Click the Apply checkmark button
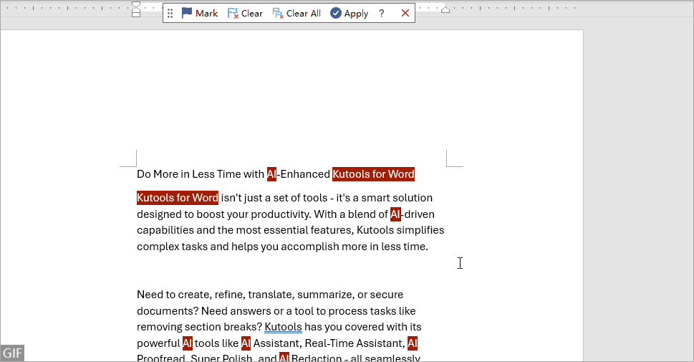The height and width of the screenshot is (362, 694). (x=350, y=14)
